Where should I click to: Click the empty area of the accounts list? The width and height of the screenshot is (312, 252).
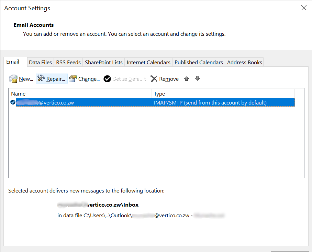coord(155,144)
